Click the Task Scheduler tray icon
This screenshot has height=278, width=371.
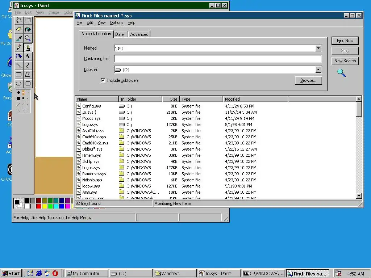tap(338, 274)
